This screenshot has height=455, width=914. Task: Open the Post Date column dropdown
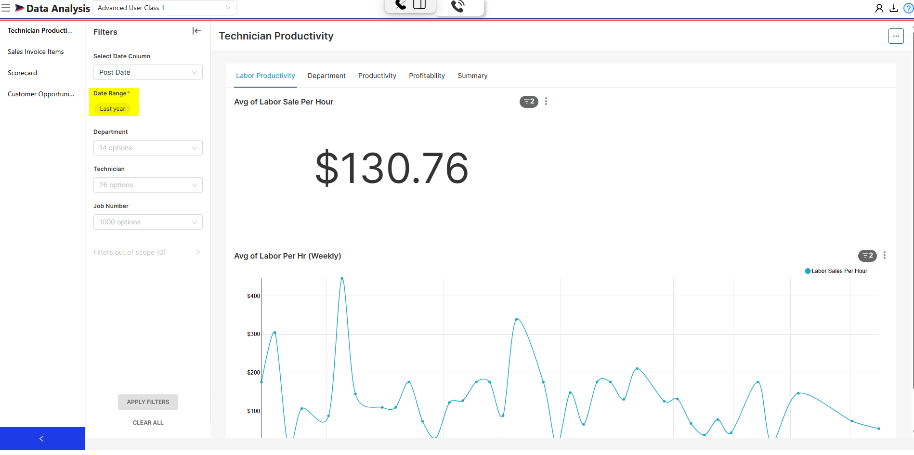pyautogui.click(x=148, y=72)
